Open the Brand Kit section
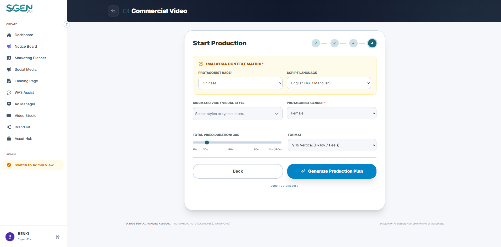Screen dimensions: 501x247 click(33, 127)
